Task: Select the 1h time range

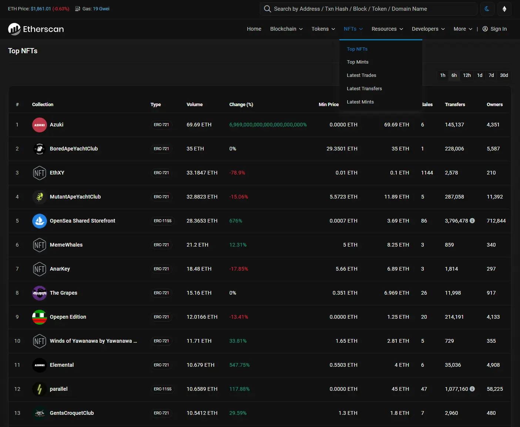Action: pyautogui.click(x=443, y=75)
